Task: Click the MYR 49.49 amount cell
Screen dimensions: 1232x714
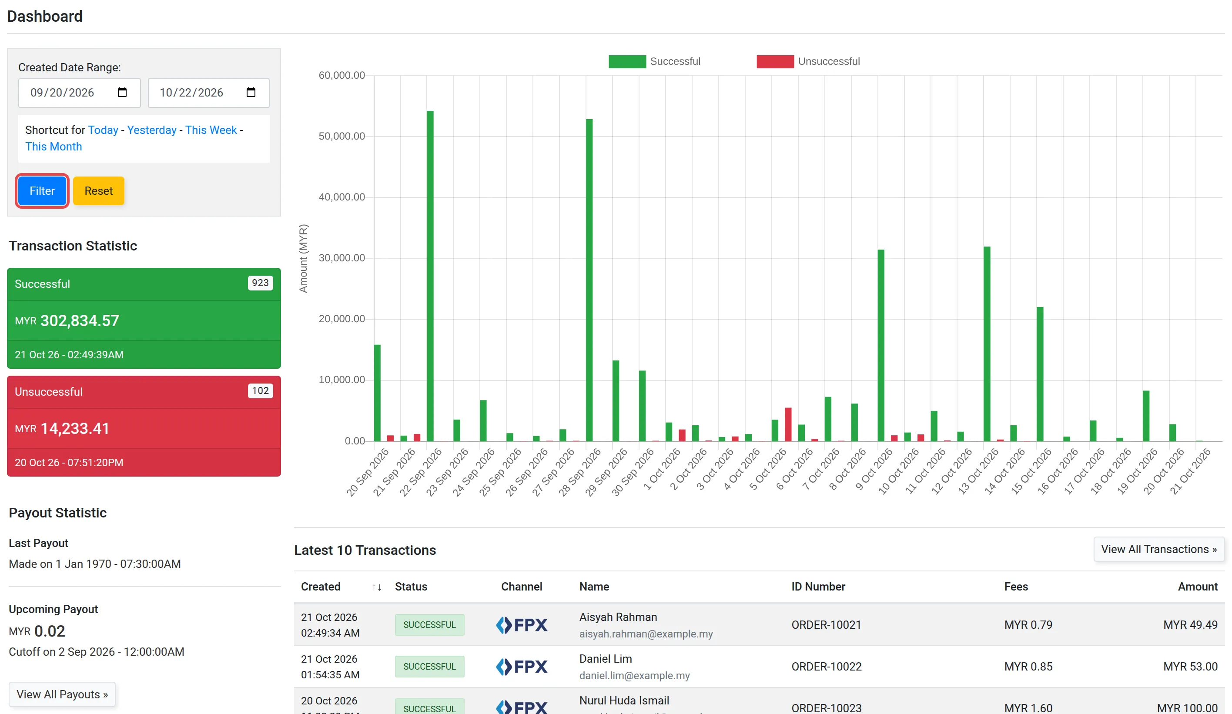Action: pos(1190,624)
